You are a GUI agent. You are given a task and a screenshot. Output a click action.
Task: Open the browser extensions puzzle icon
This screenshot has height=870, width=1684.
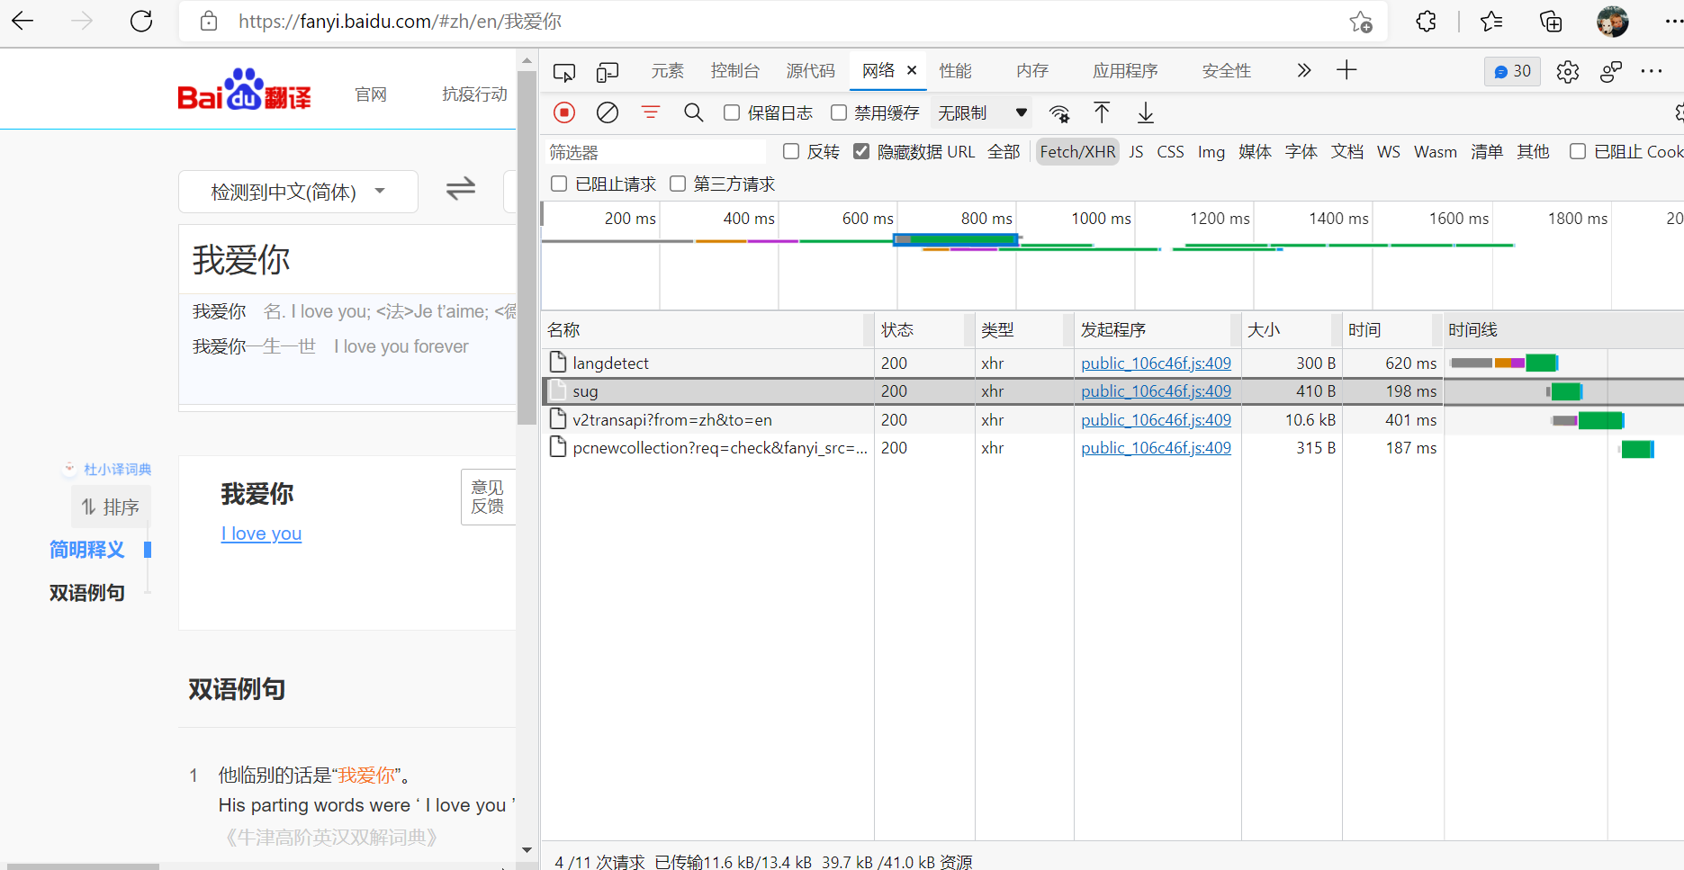(x=1426, y=22)
